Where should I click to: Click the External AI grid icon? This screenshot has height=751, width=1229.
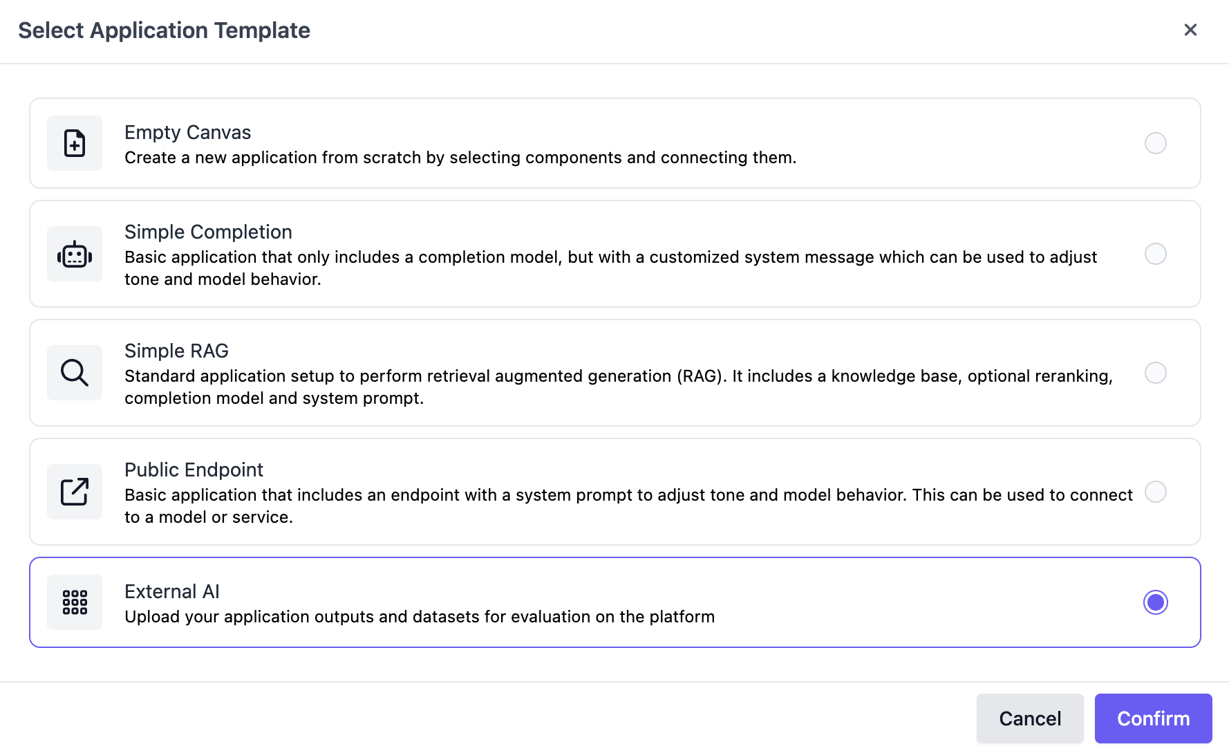coord(75,602)
